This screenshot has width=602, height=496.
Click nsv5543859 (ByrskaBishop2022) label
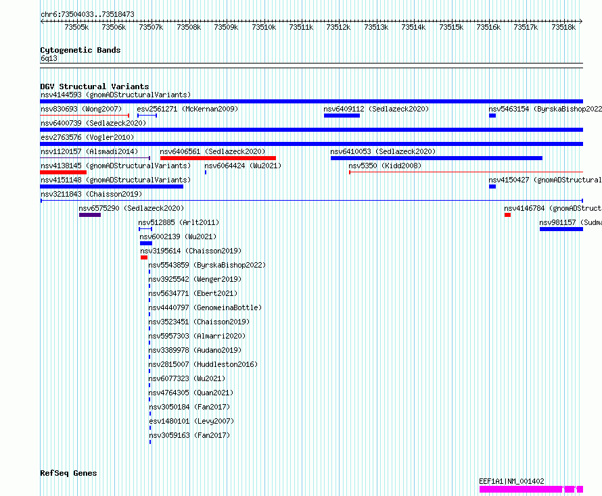coord(207,265)
